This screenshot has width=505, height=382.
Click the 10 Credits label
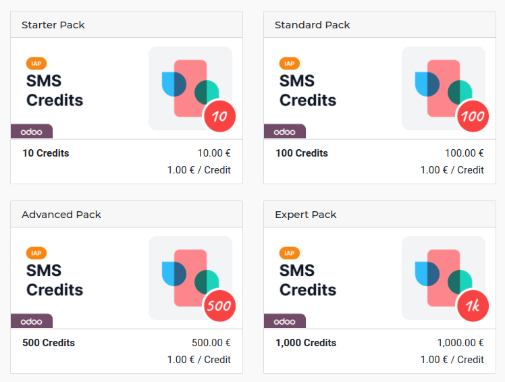[x=46, y=153]
